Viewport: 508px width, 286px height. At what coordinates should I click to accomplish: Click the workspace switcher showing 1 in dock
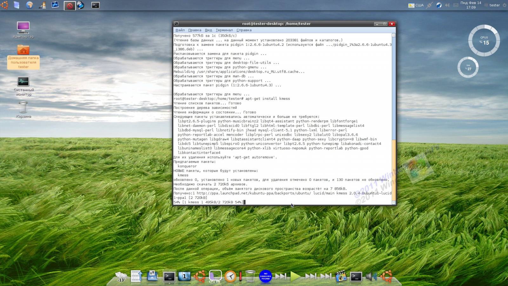pos(184,276)
